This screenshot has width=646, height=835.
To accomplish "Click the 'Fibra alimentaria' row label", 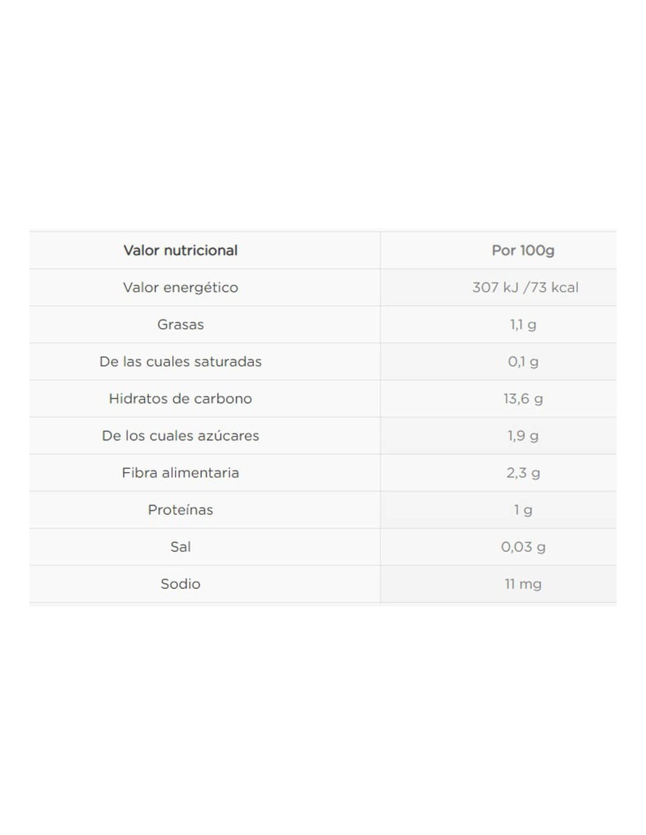I will point(180,472).
